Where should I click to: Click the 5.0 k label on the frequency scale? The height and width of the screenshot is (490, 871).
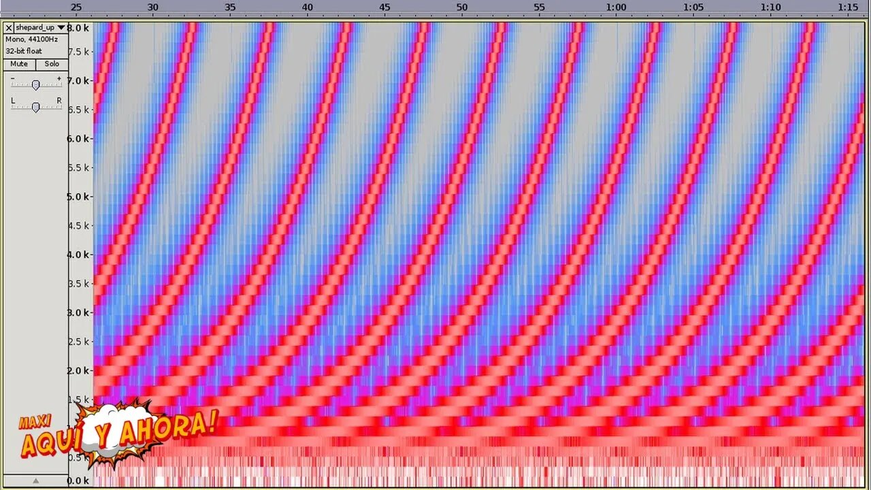79,197
